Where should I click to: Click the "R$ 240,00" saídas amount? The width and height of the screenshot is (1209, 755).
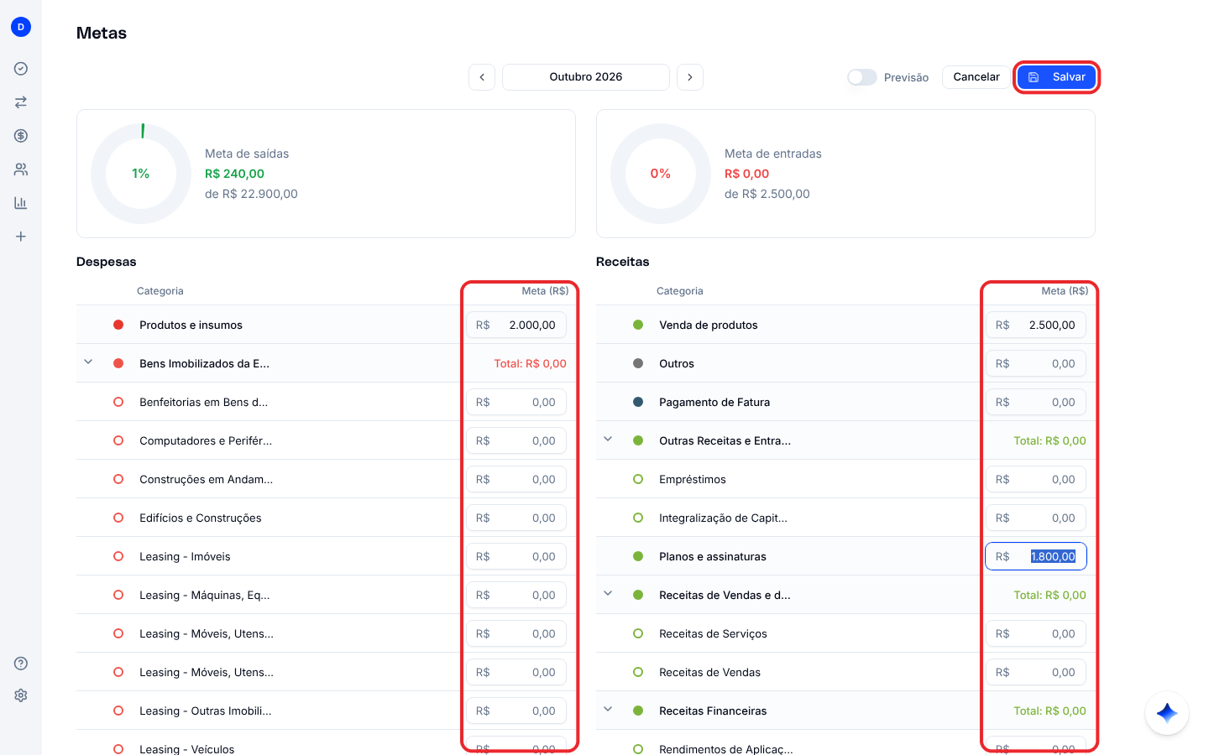pos(234,174)
